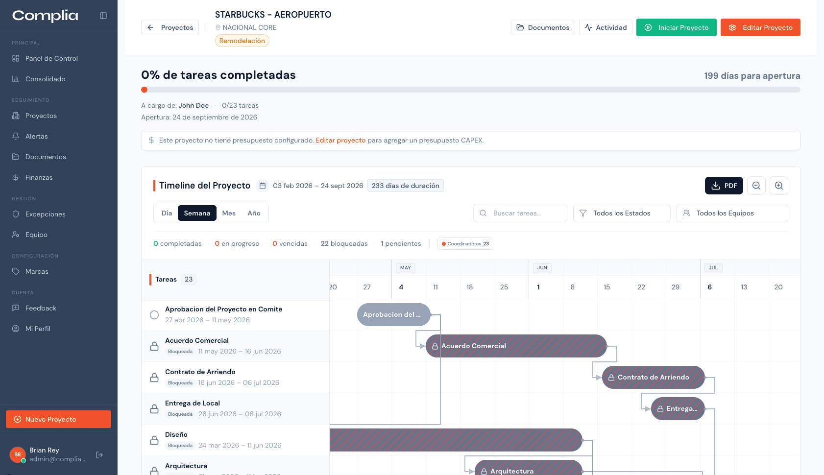This screenshot has height=475, width=824.
Task: Open Alertas in the sidebar
Action: 36,136
